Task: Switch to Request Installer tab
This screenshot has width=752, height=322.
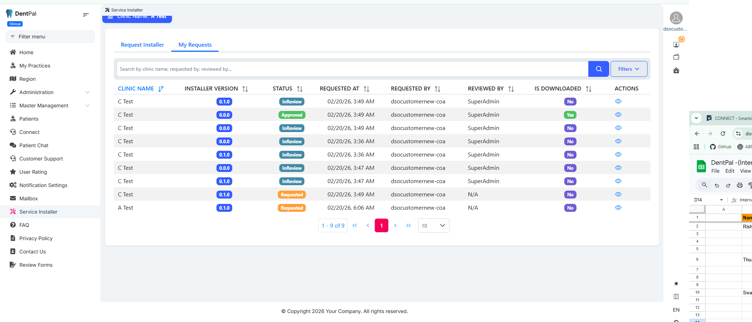Action: [142, 45]
